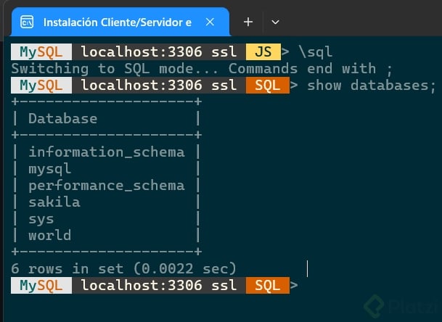This screenshot has height=322, width=442.
Task: Open a new terminal tab with plus
Action: pyautogui.click(x=248, y=22)
